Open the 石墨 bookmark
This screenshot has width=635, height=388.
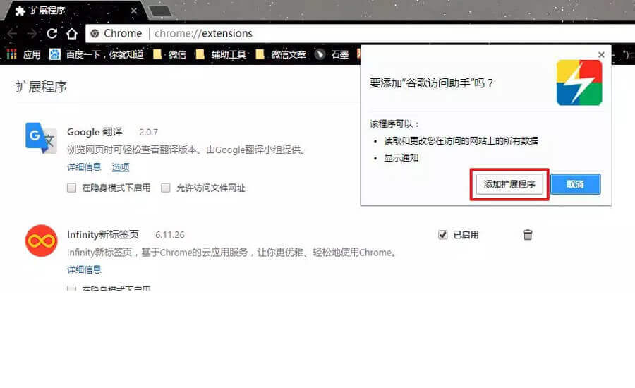tap(332, 54)
